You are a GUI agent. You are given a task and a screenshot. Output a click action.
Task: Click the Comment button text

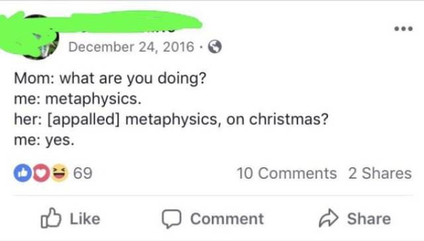(227, 219)
